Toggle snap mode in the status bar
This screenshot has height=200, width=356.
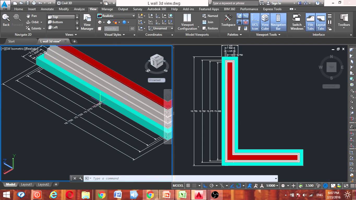pyautogui.click(x=187, y=185)
